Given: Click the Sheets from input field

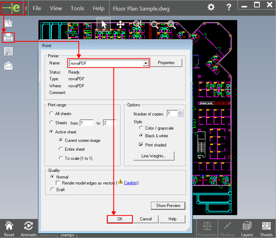Looking at the screenshot, I should click(x=86, y=123).
